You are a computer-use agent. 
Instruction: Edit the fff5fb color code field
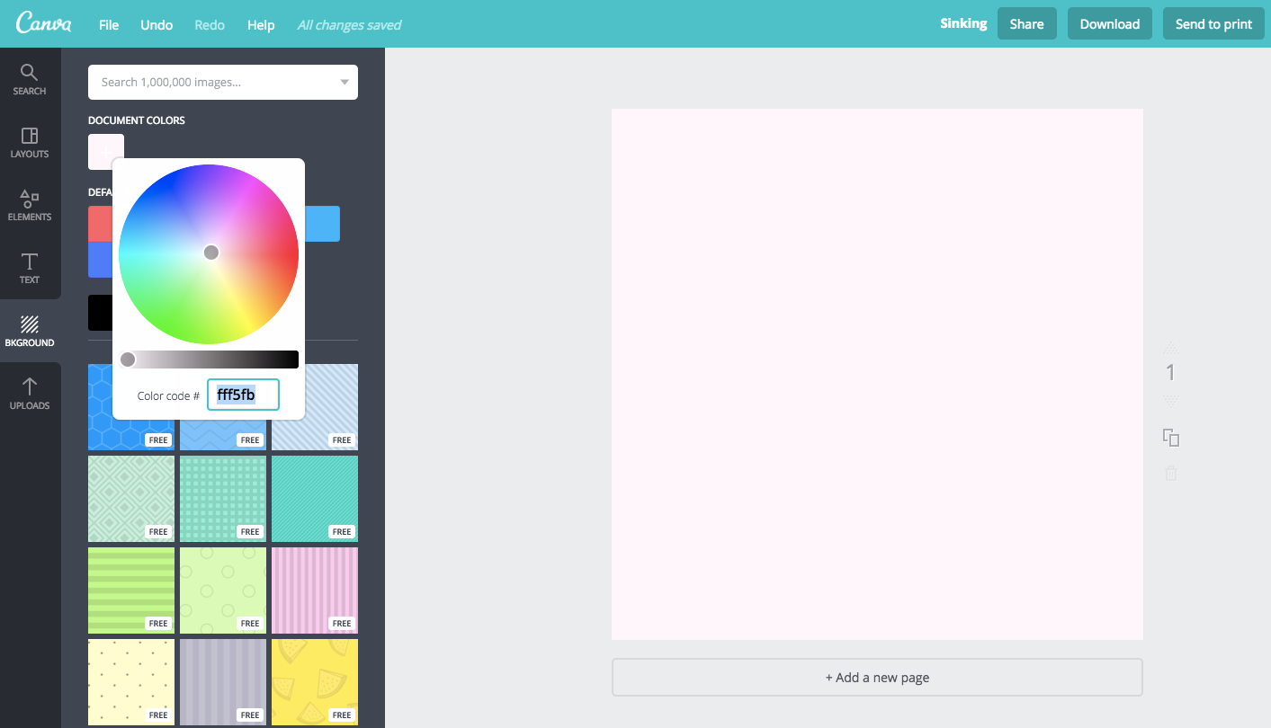tap(243, 395)
